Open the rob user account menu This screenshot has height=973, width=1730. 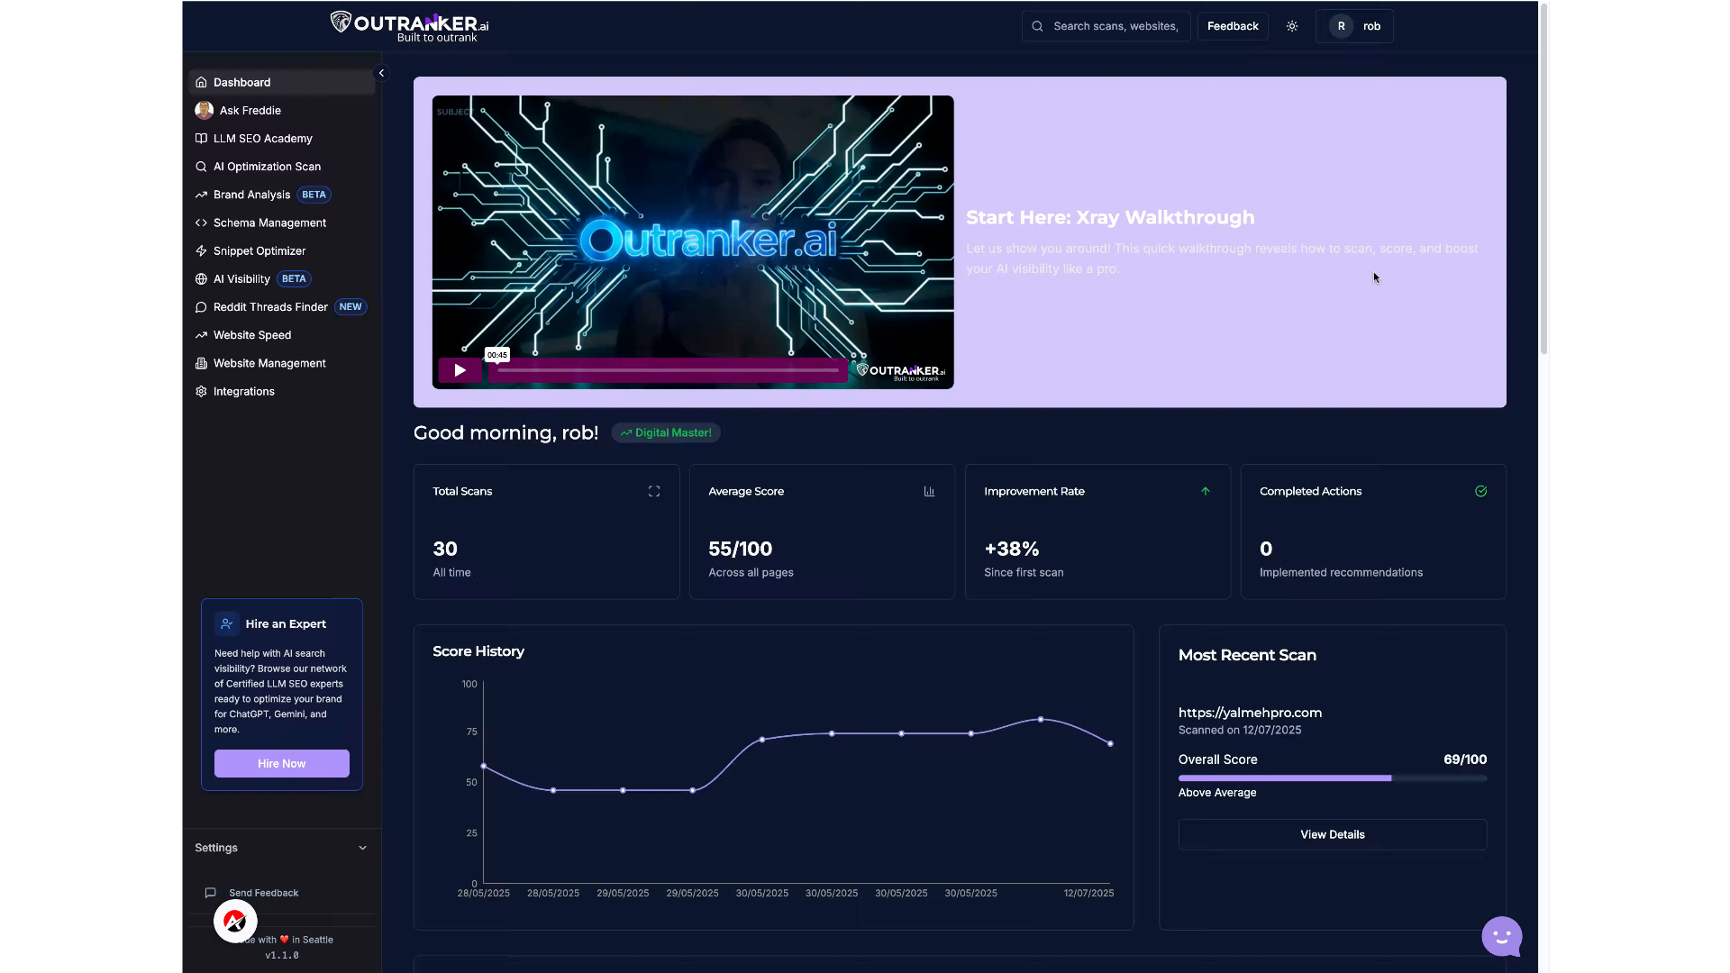(1354, 26)
